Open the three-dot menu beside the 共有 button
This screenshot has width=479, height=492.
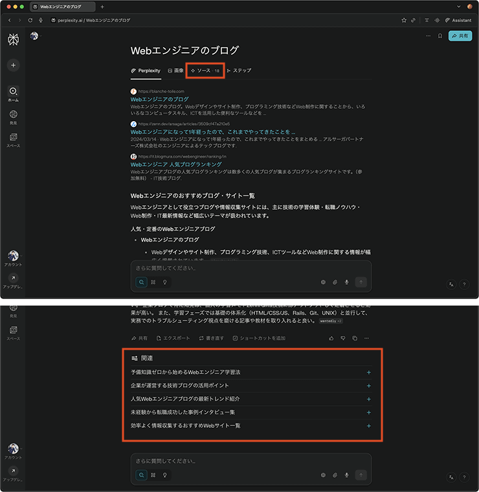428,36
